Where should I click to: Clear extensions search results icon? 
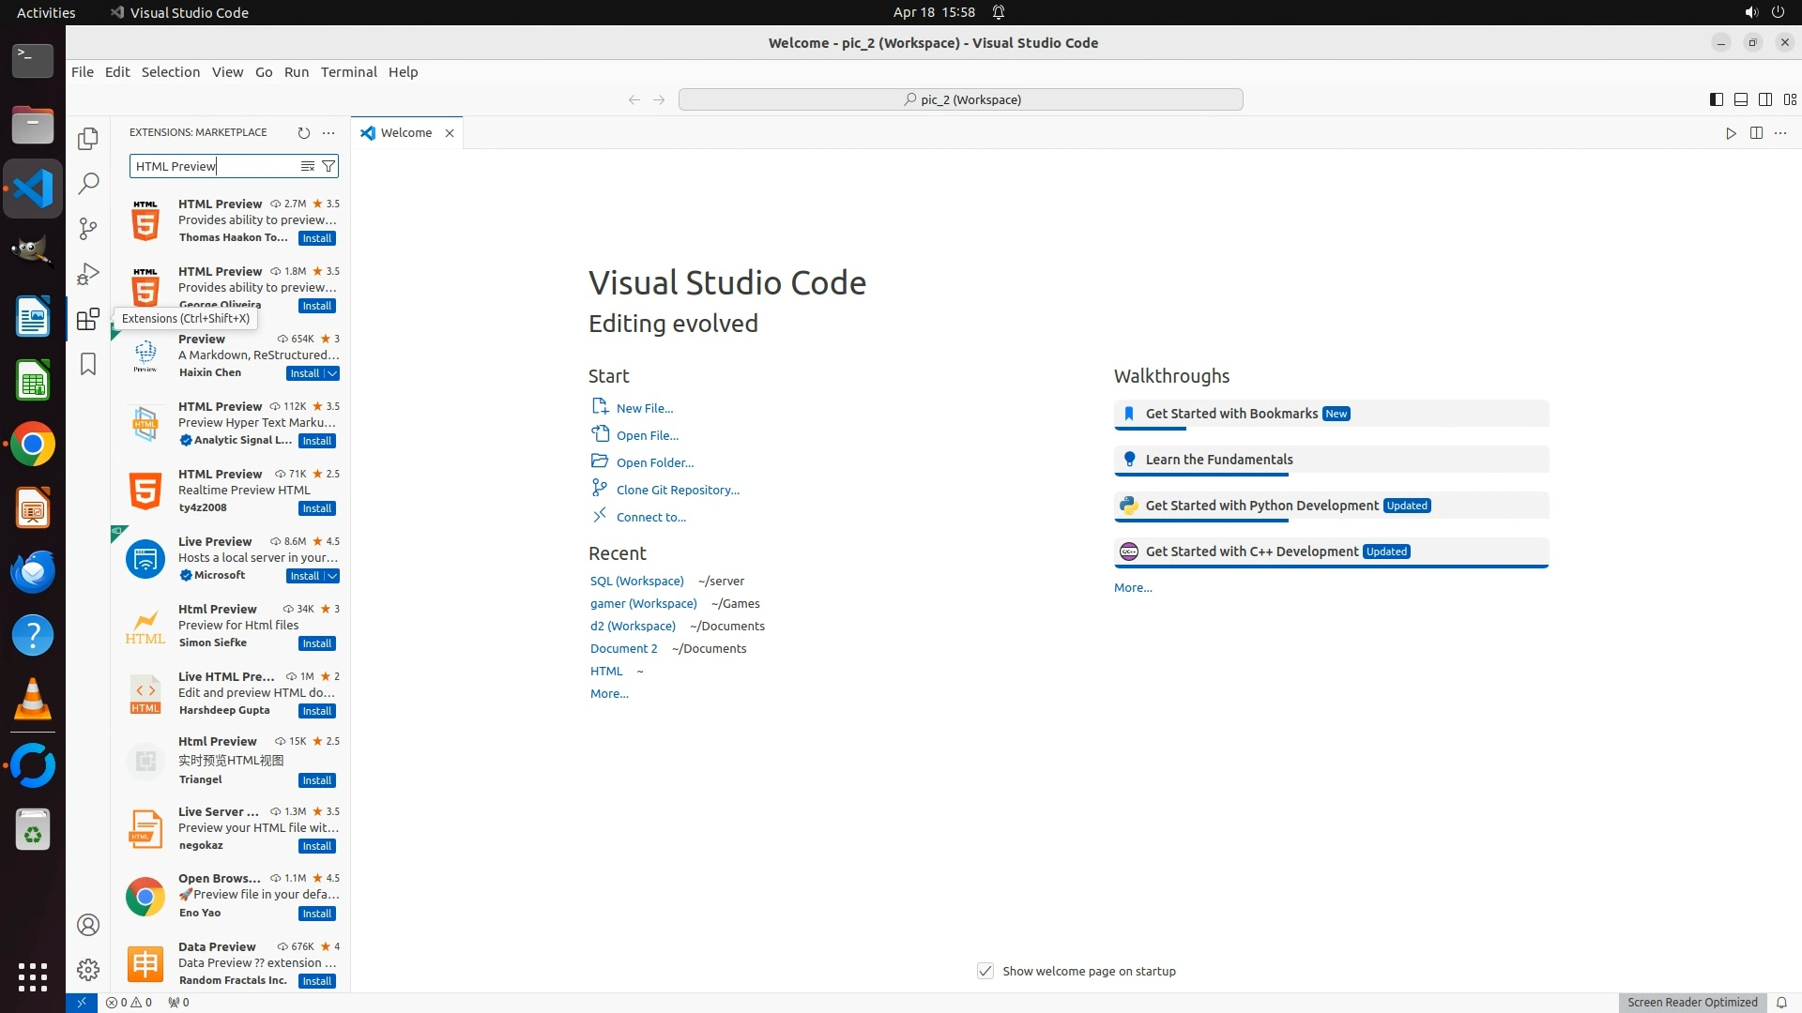click(x=307, y=166)
